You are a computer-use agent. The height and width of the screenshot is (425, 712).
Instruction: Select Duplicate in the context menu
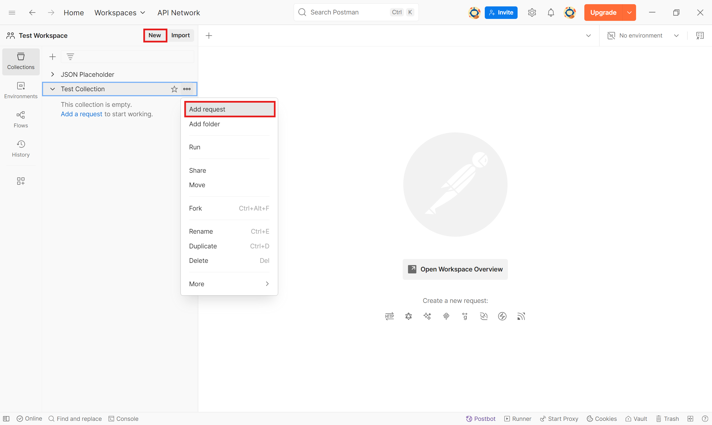pyautogui.click(x=229, y=246)
